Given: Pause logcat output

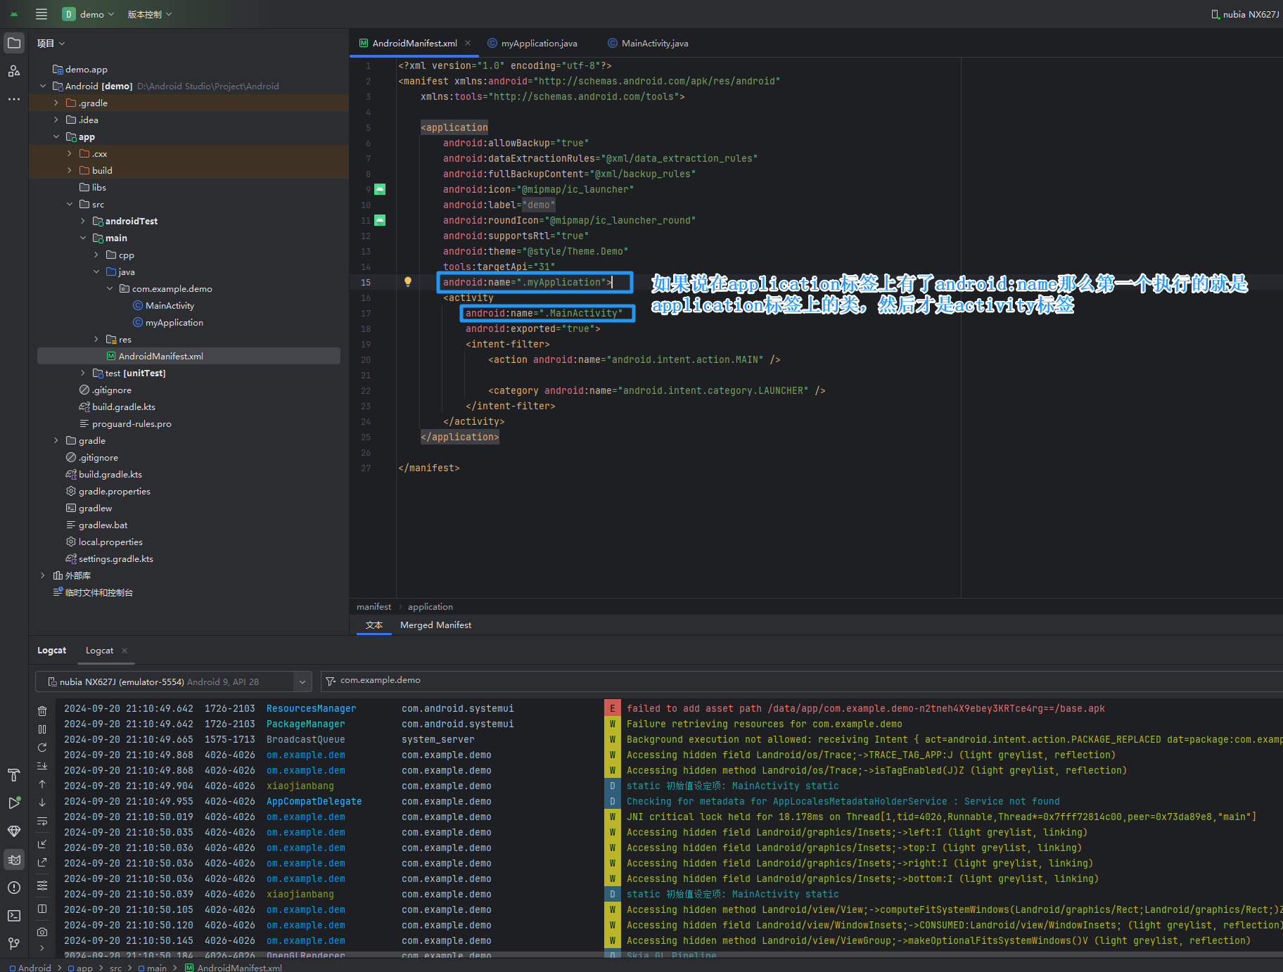Looking at the screenshot, I should coord(42,729).
